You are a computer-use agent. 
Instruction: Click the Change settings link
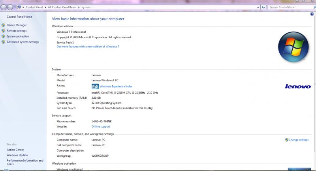(299, 140)
